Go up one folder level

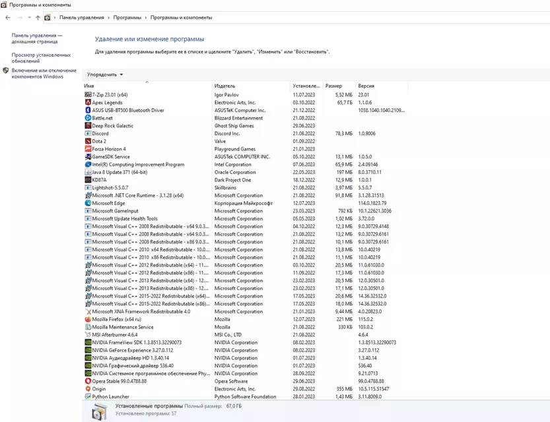(38, 18)
